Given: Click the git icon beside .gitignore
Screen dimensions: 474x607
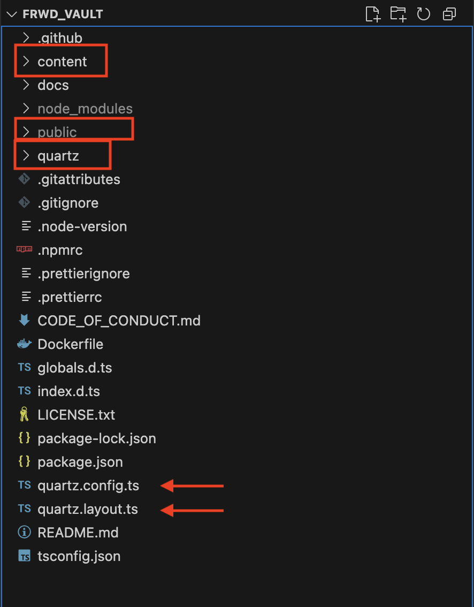Looking at the screenshot, I should [24, 203].
